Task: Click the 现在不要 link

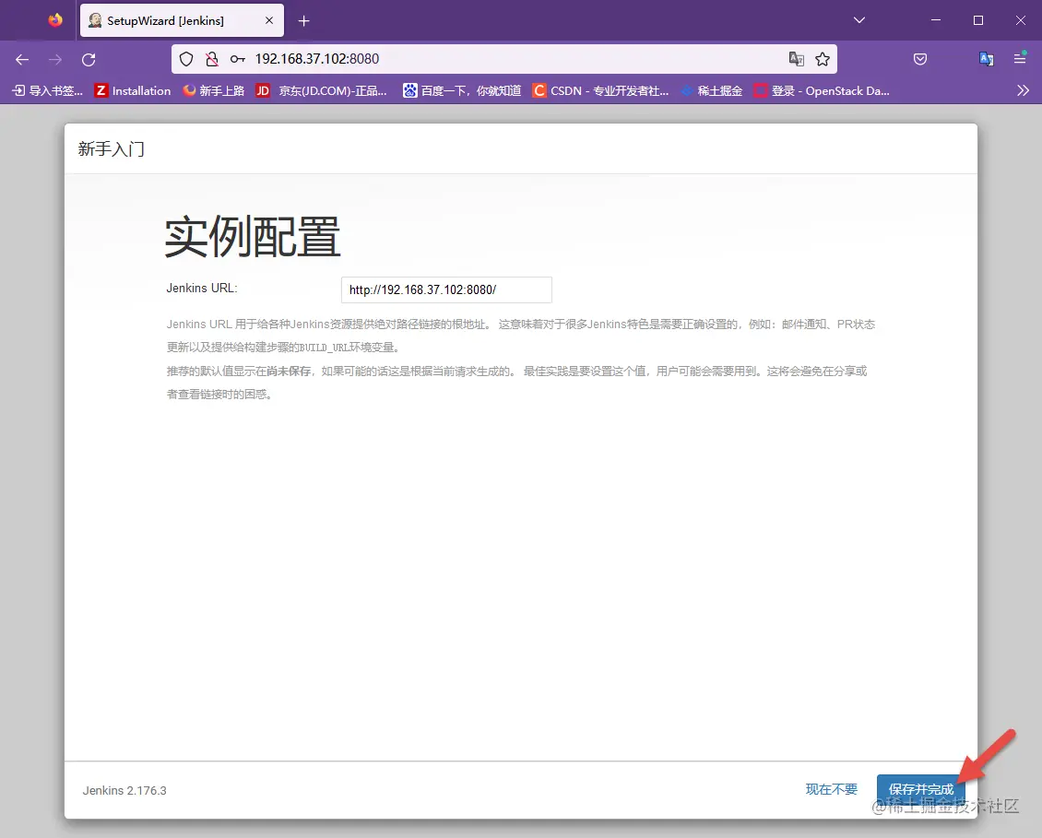Action: coord(832,789)
